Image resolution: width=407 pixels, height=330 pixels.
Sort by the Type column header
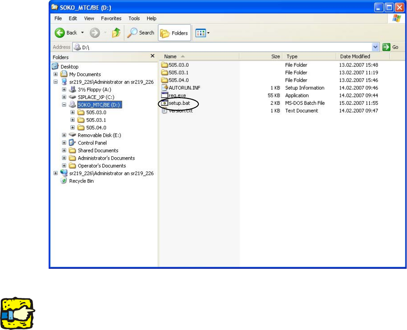[309, 57]
